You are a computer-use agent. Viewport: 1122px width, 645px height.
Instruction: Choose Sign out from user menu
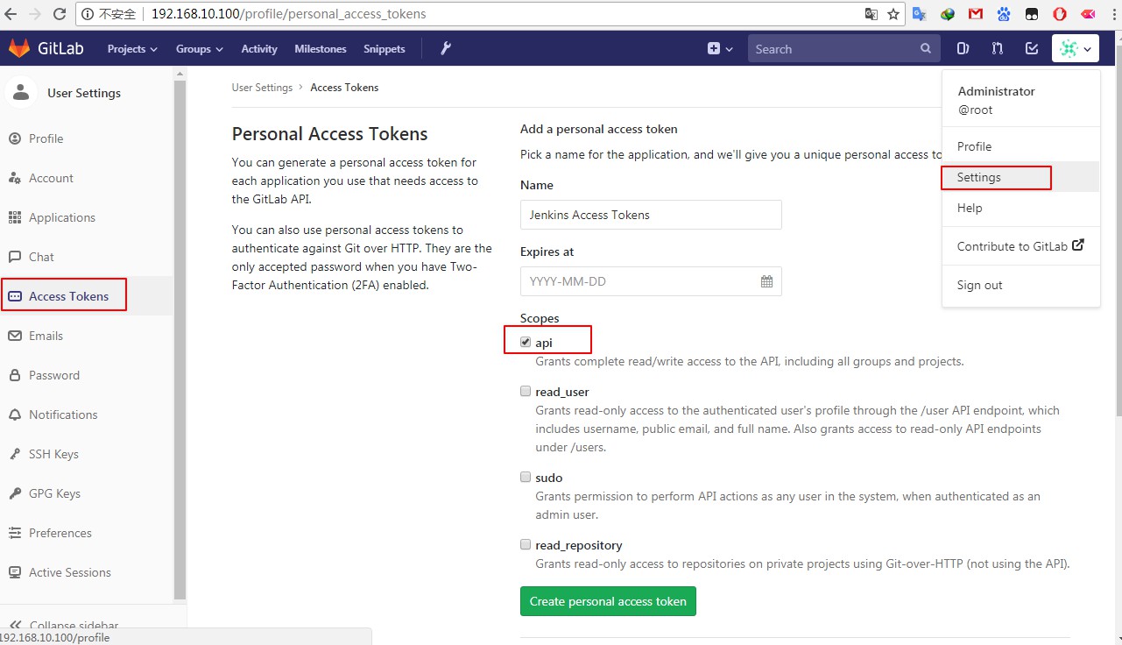979,285
